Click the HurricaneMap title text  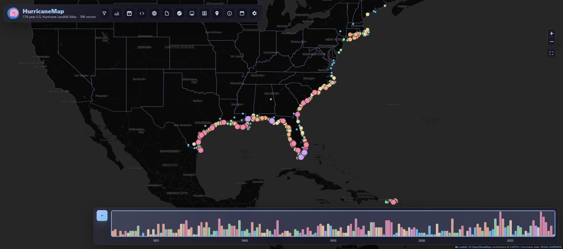[x=43, y=11]
